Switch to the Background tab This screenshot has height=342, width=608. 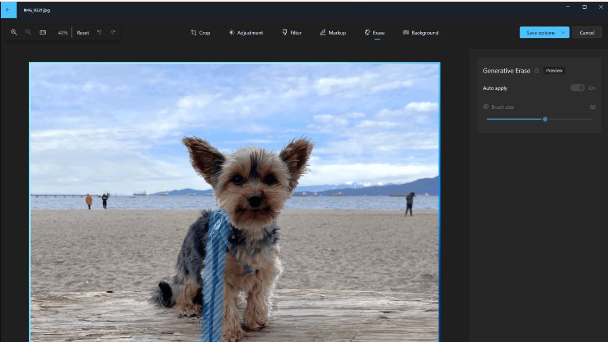click(421, 32)
